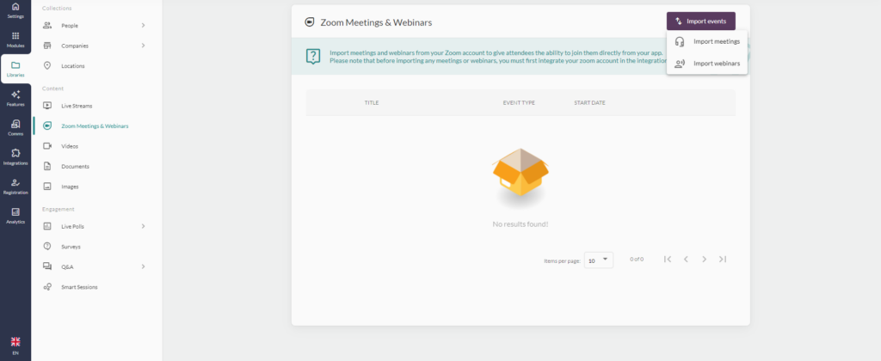Screen dimensions: 881x361
Task: Open the Modules grid icon
Action: [15, 40]
